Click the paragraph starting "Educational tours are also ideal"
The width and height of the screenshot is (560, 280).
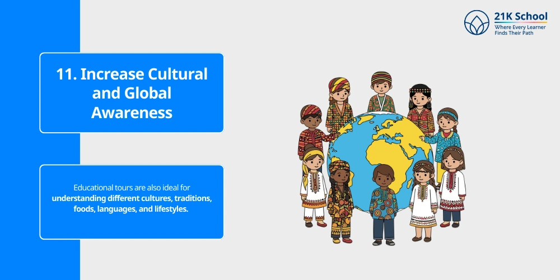132,198
